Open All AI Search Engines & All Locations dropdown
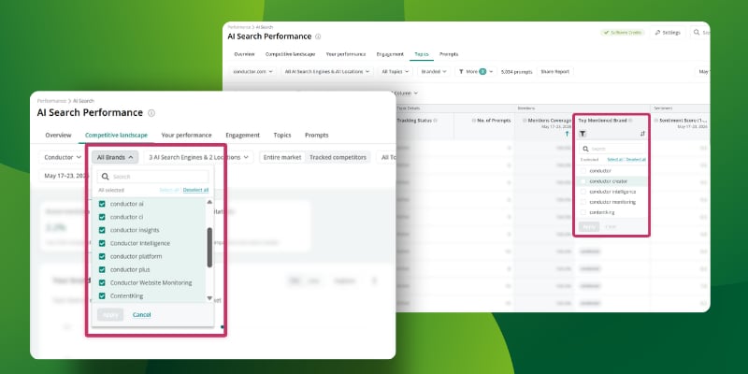 [x=327, y=72]
